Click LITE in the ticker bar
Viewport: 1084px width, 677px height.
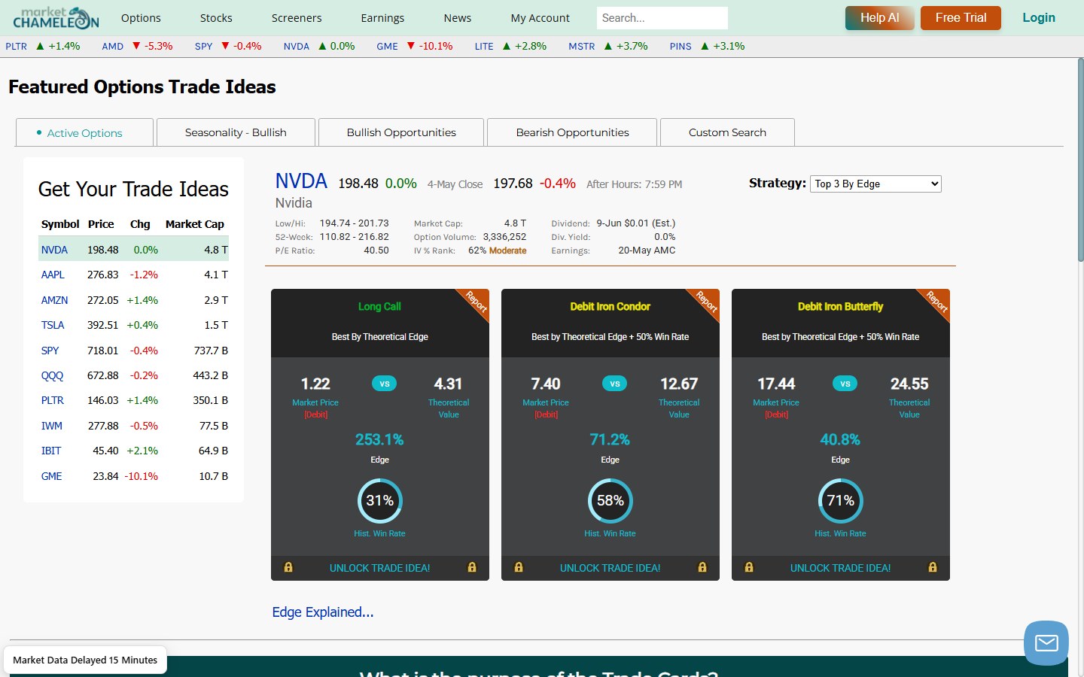(484, 46)
